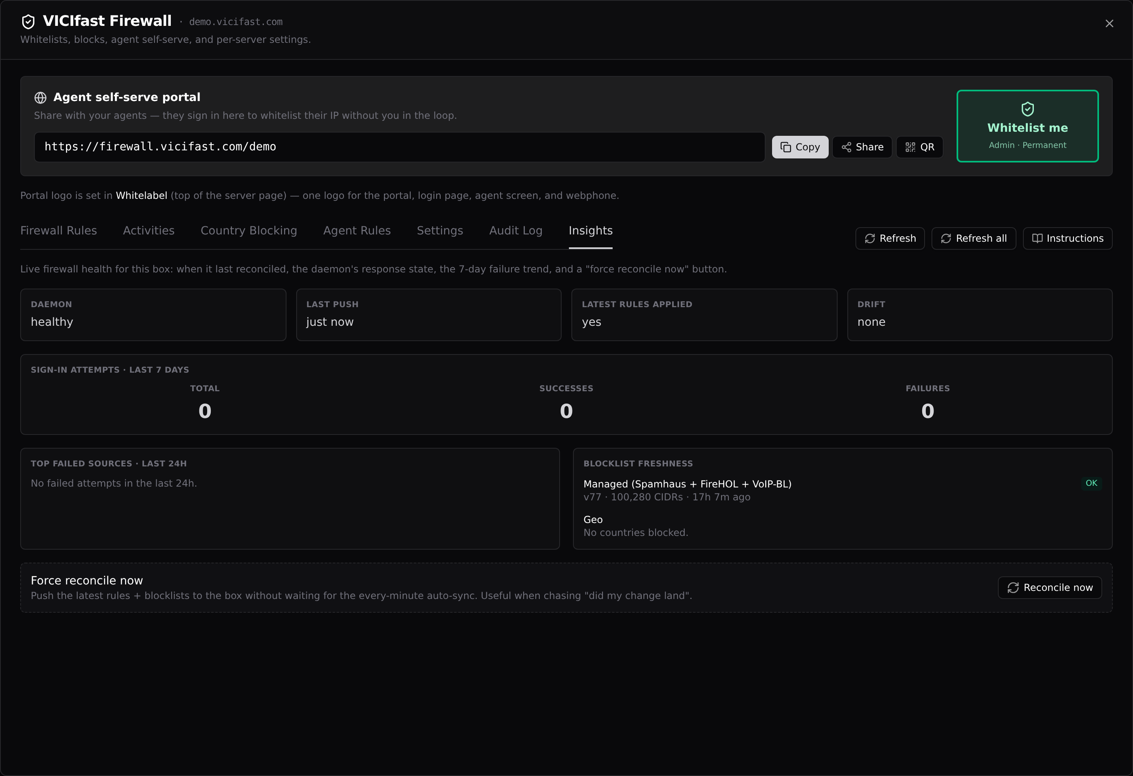This screenshot has height=776, width=1133.
Task: Refresh the insights data
Action: (890, 238)
